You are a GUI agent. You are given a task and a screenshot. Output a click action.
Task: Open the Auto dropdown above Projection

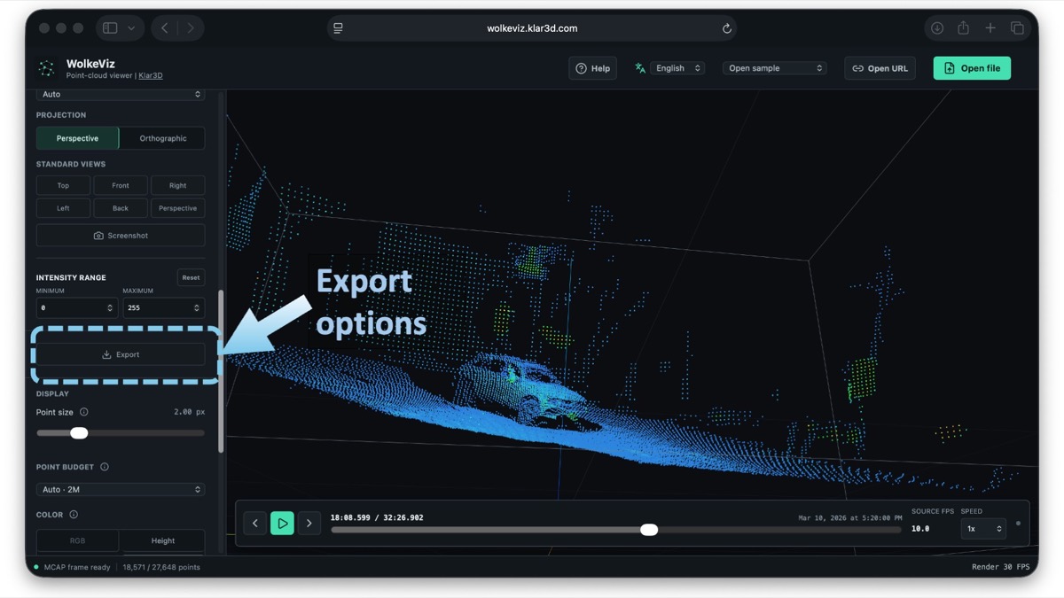[x=121, y=94]
